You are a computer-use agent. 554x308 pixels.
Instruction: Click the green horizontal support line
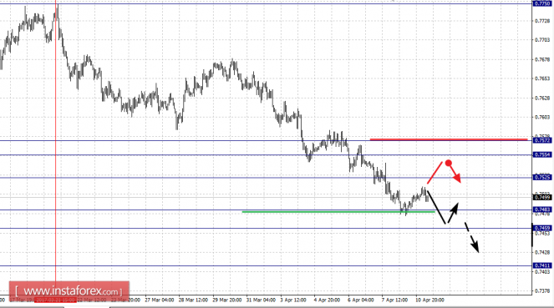tap(338, 212)
